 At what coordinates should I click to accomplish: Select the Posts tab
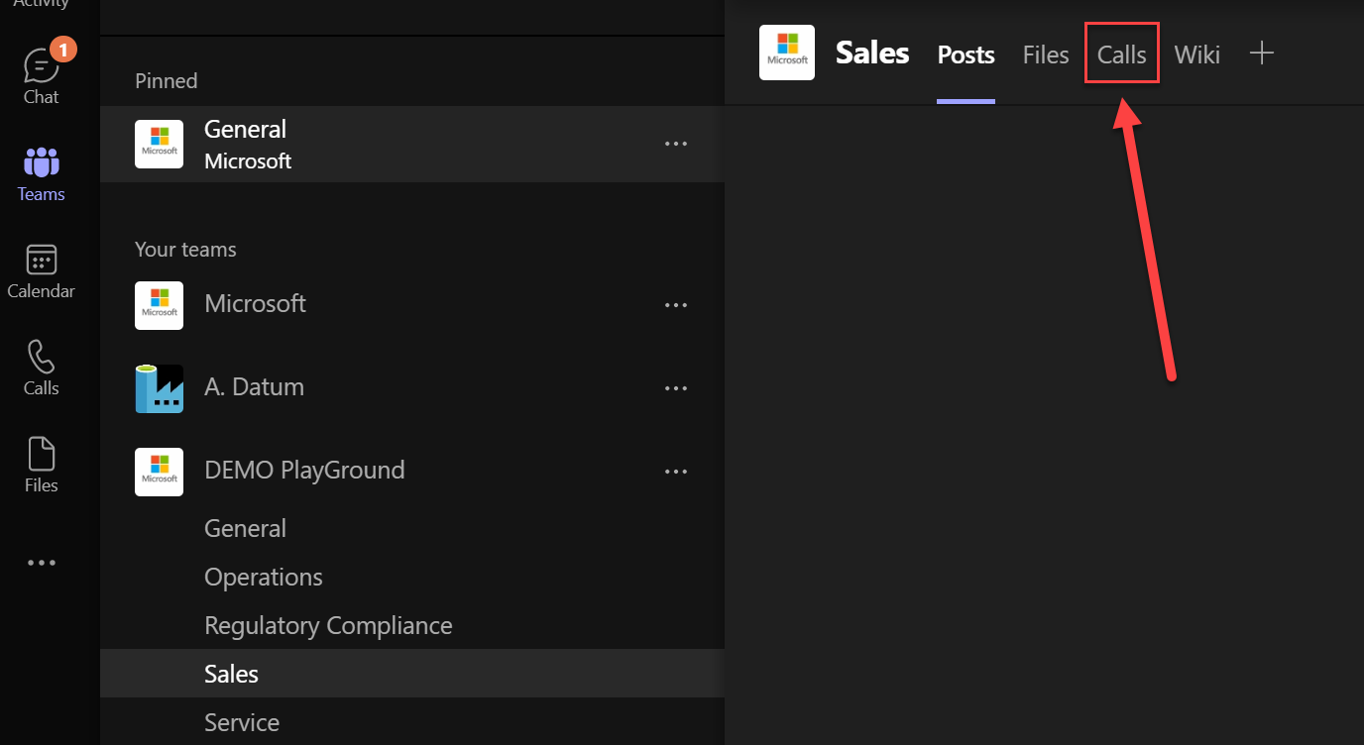point(966,54)
